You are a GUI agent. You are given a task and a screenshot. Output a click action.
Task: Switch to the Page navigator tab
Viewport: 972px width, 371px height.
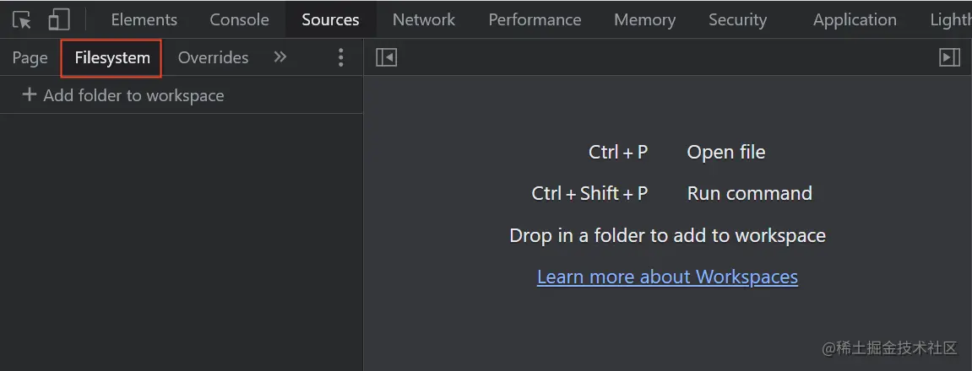click(x=30, y=57)
